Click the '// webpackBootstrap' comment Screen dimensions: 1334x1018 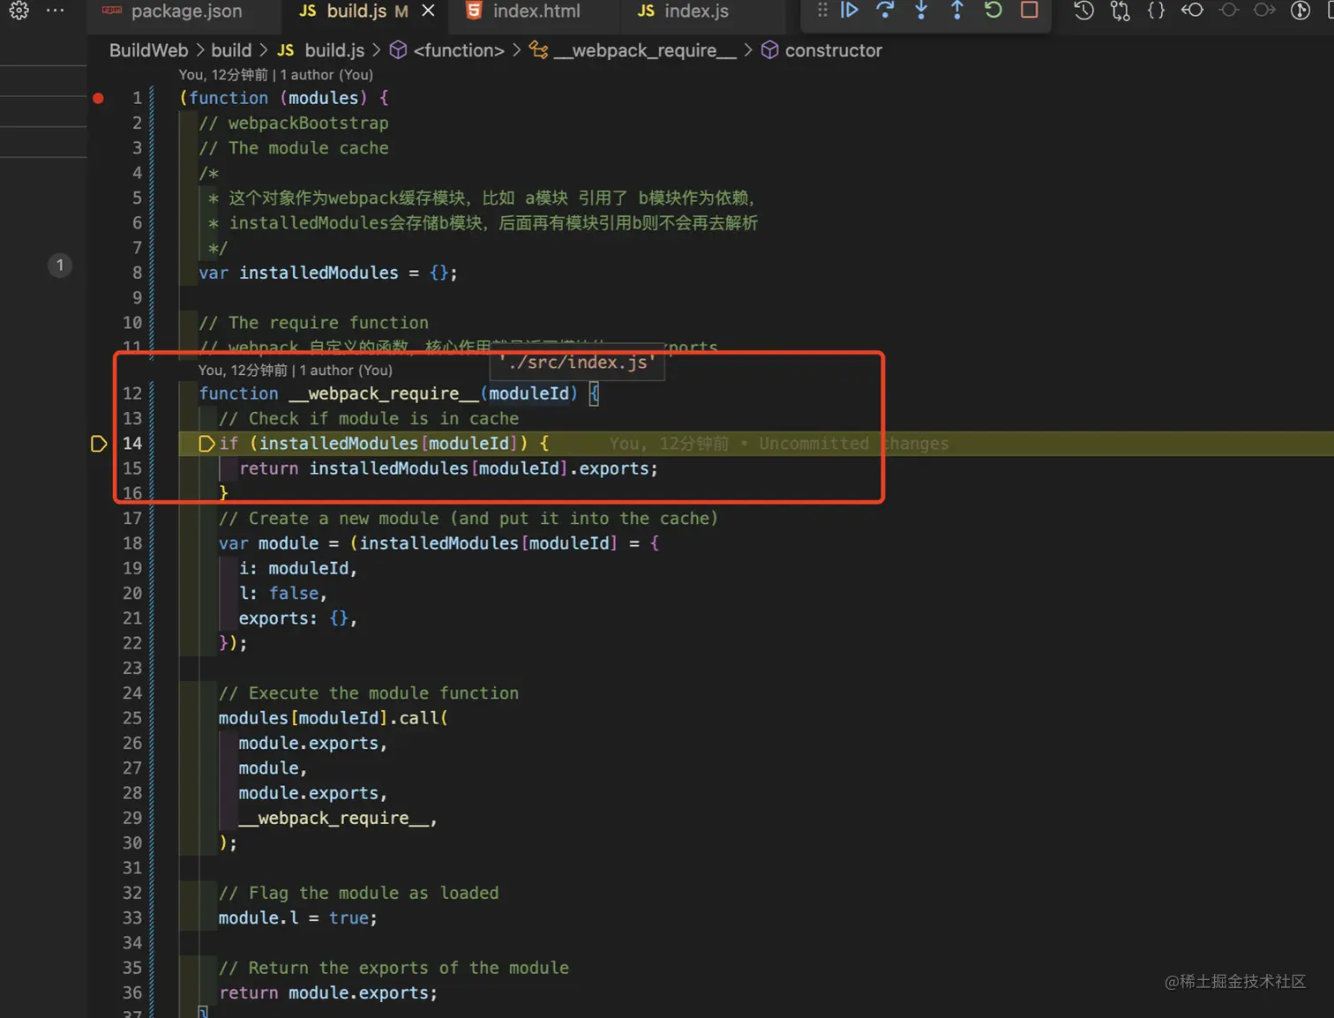[x=294, y=124]
